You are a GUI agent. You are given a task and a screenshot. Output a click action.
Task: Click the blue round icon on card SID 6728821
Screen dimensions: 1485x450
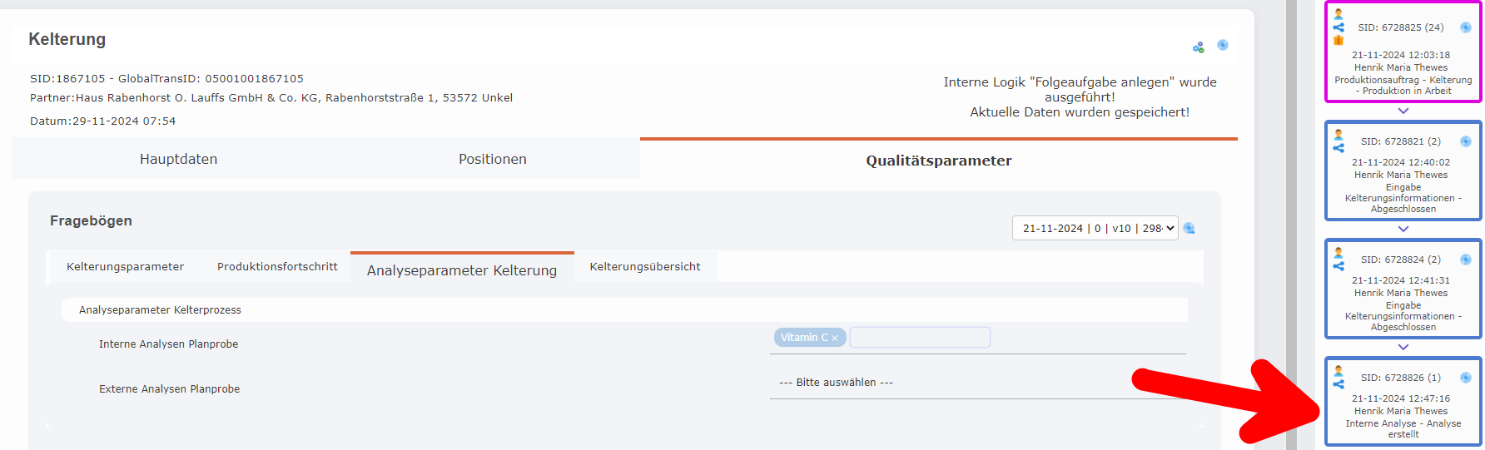coord(1466,141)
